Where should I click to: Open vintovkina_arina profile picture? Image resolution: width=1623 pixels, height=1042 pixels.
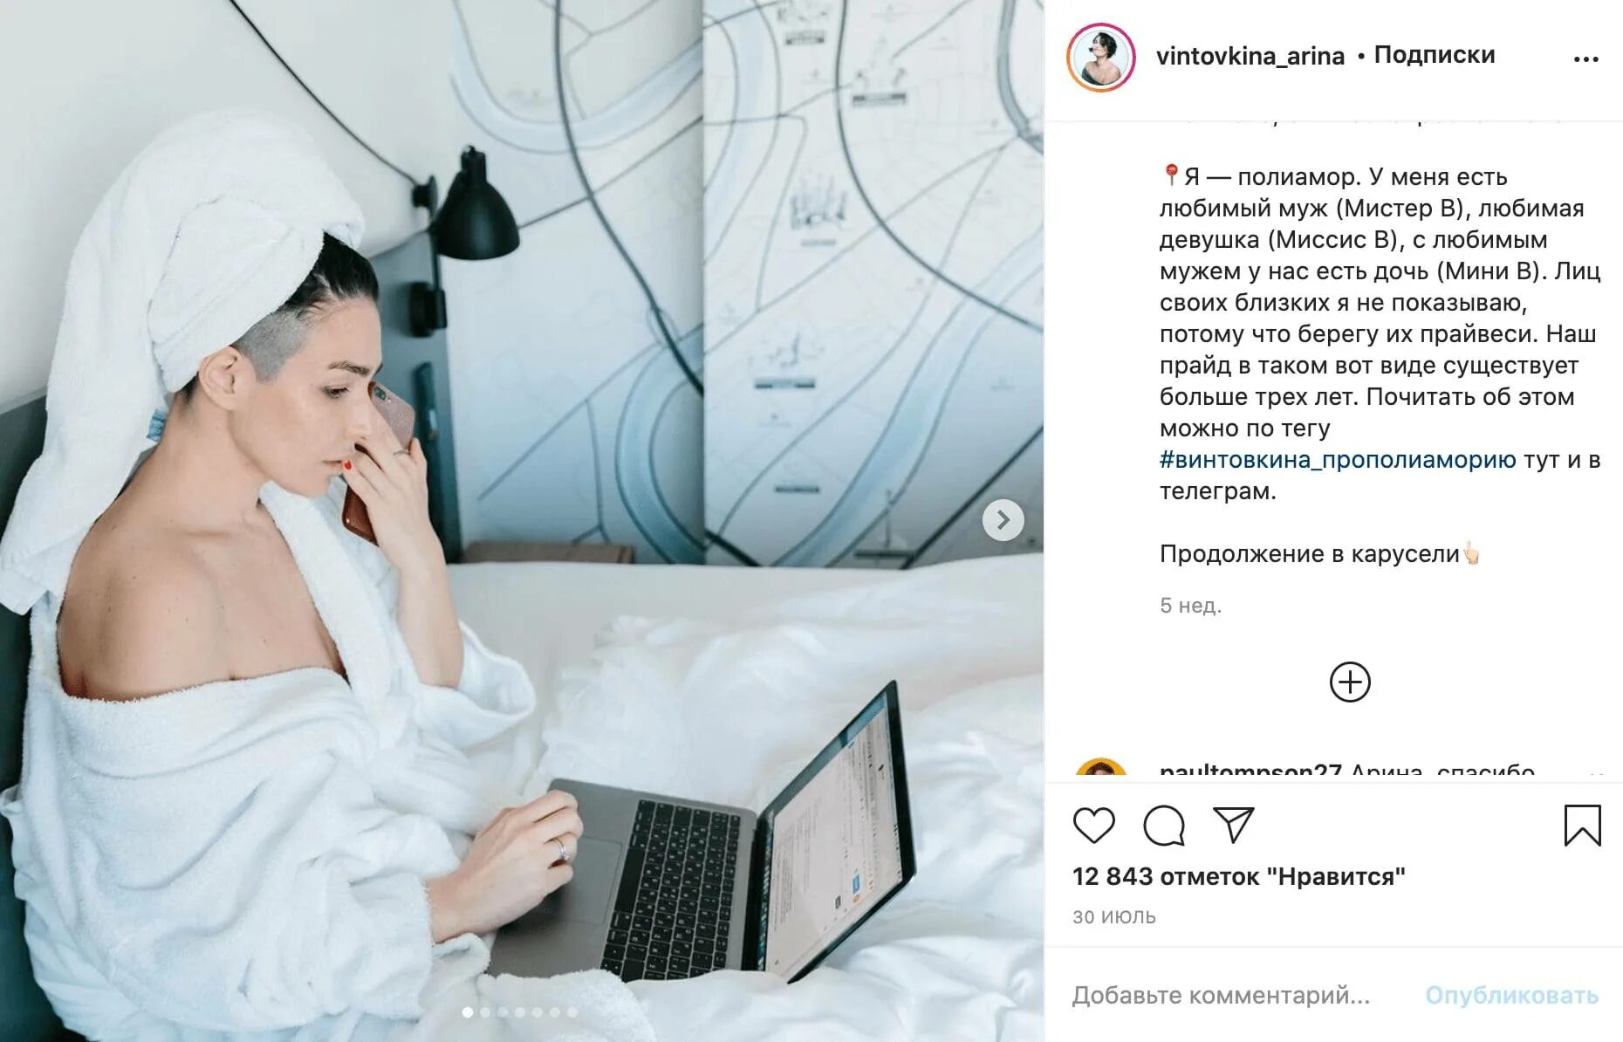pos(1101,58)
